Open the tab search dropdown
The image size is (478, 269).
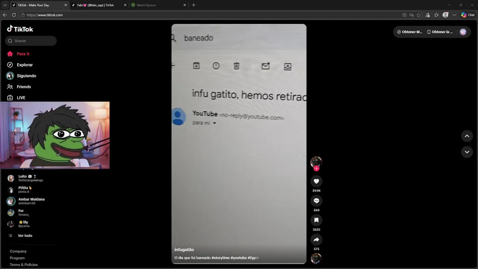tap(5, 5)
